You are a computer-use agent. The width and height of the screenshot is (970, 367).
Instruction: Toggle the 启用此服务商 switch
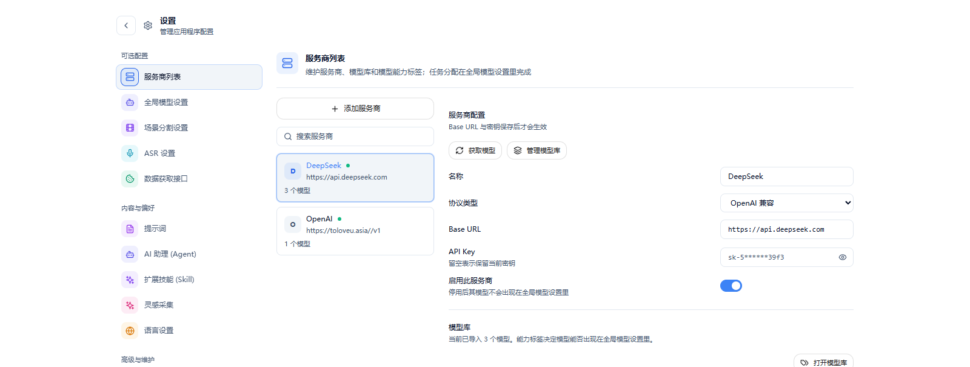tap(731, 286)
